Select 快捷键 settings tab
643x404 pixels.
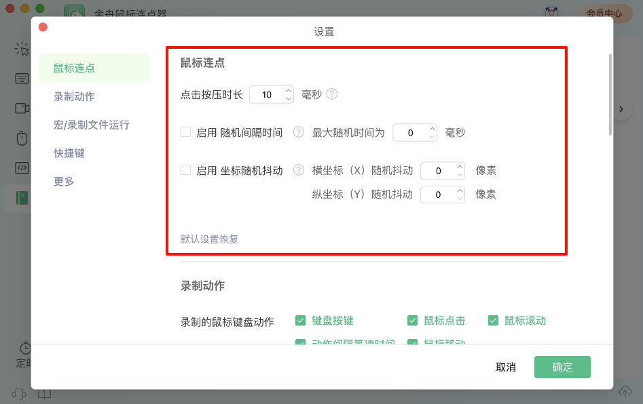point(69,153)
